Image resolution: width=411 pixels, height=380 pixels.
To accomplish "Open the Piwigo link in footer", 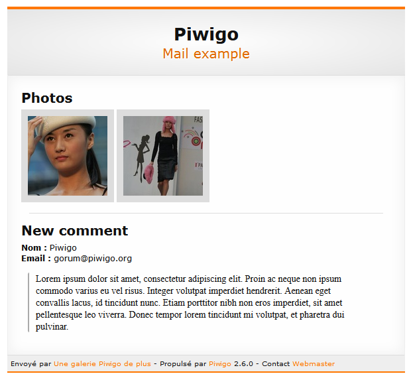I will (219, 364).
